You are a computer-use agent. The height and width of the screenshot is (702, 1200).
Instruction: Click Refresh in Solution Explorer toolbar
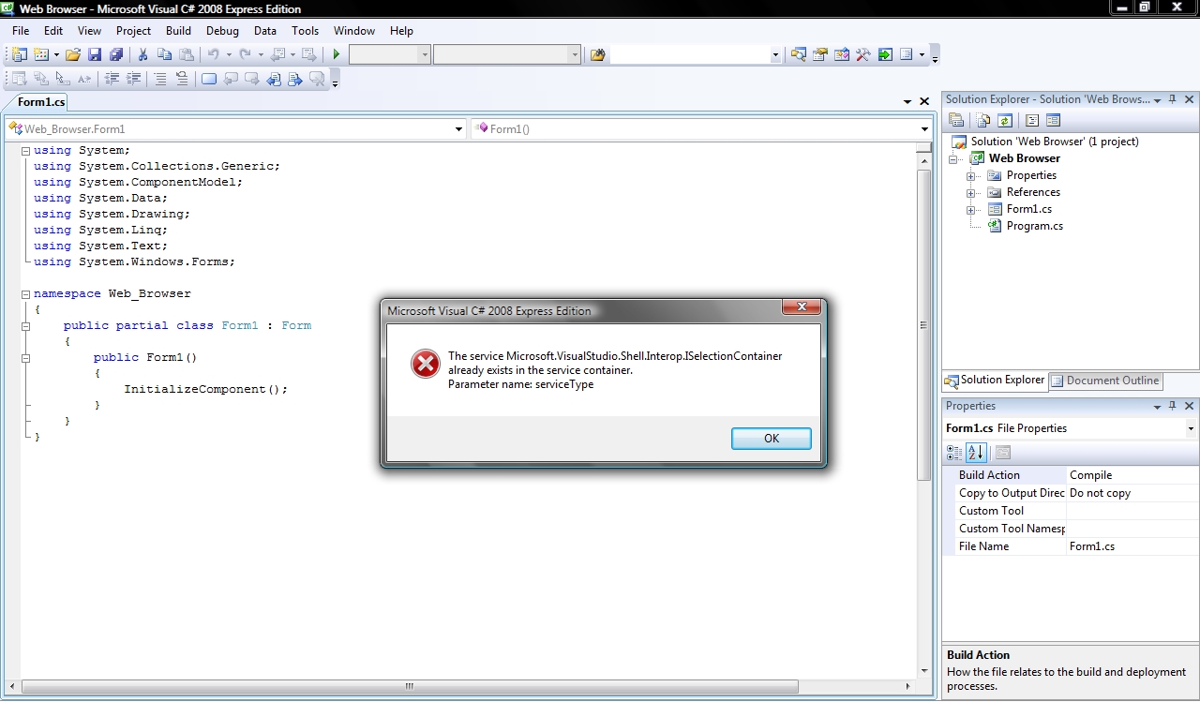coord(1005,120)
